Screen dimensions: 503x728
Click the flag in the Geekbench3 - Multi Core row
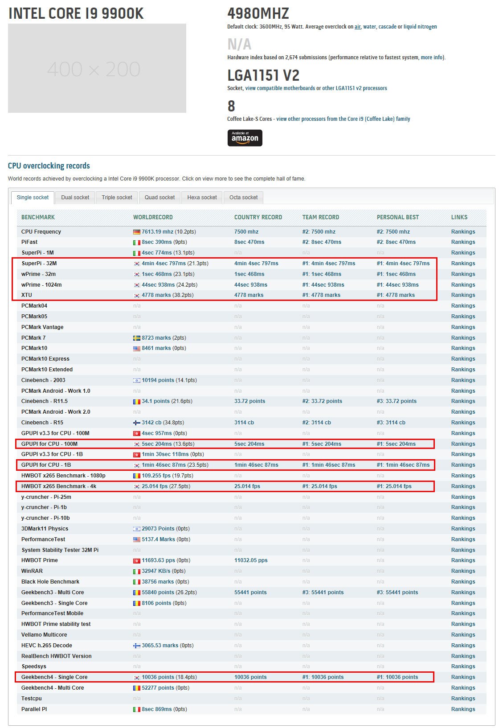[137, 593]
